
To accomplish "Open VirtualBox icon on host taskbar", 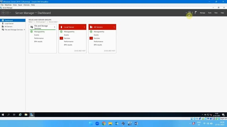I will [x=123, y=124].
